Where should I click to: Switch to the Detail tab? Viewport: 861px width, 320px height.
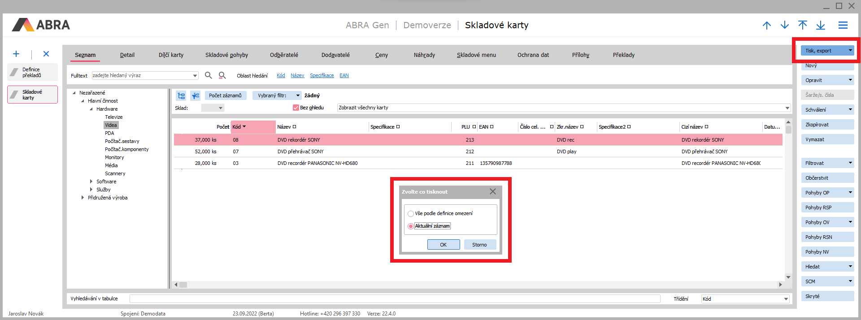click(x=127, y=55)
